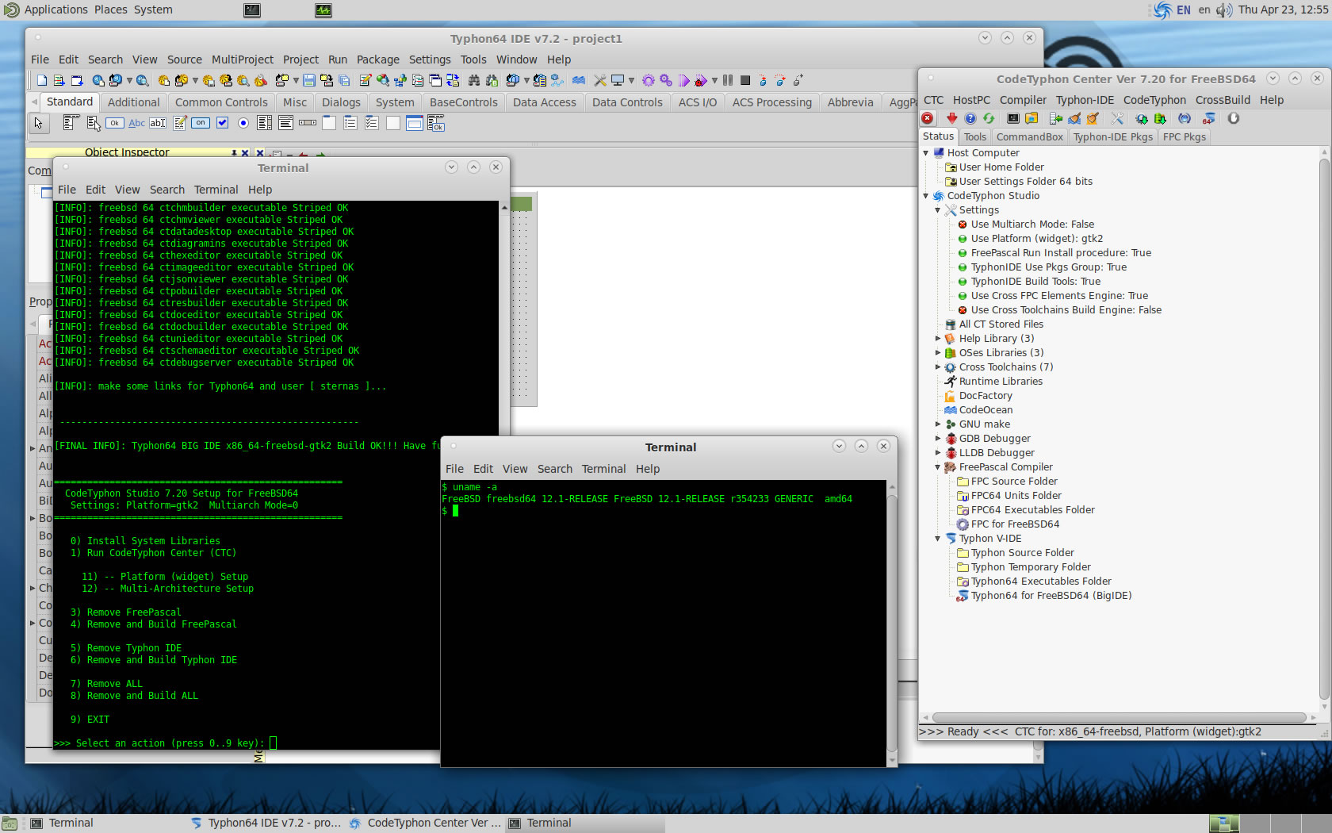Collapse the FreePascal Compiler node
The height and width of the screenshot is (833, 1332).
937,467
